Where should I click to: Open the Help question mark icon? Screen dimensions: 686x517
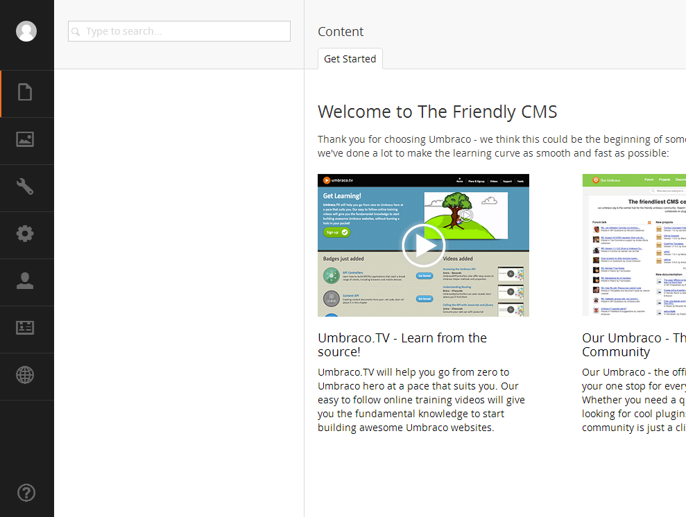26,493
